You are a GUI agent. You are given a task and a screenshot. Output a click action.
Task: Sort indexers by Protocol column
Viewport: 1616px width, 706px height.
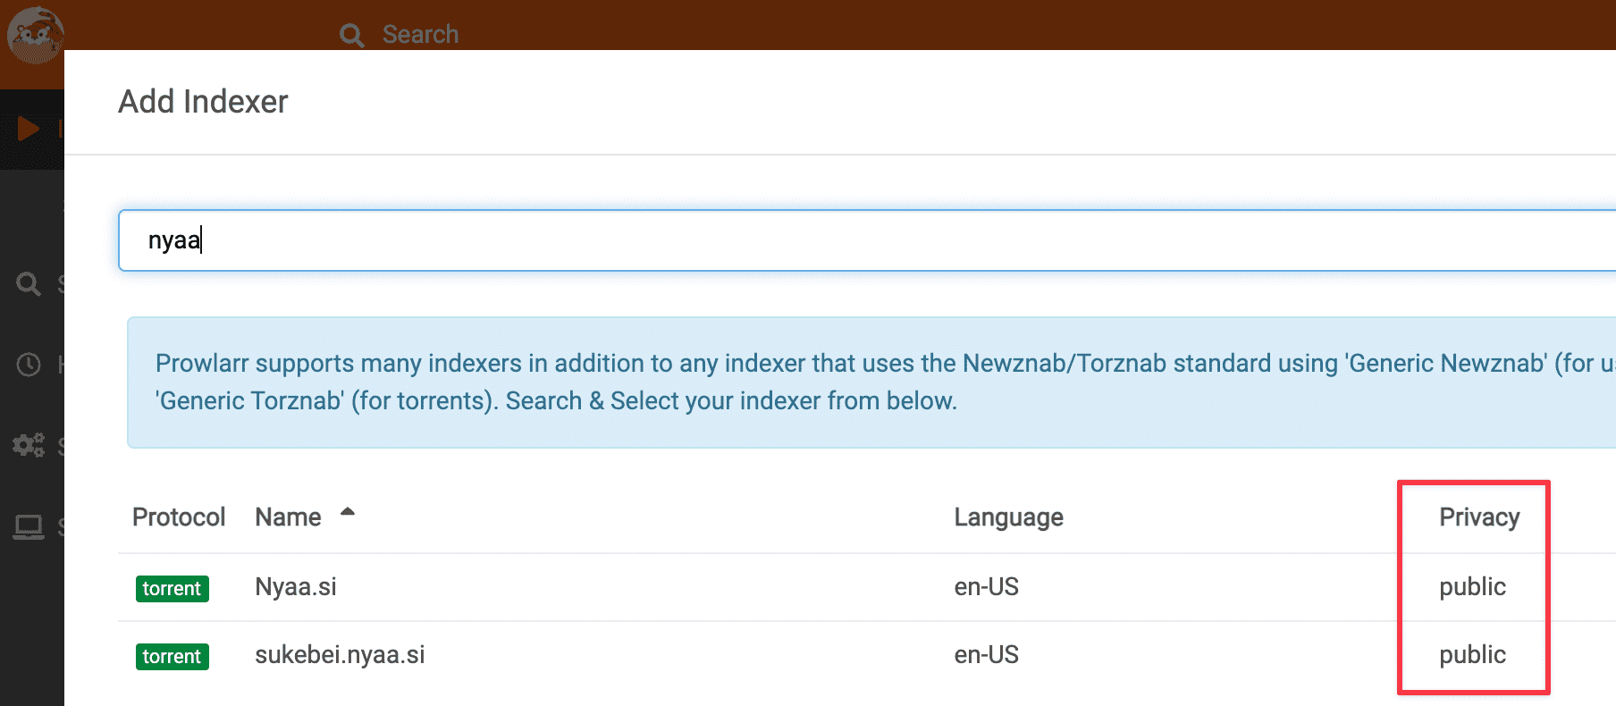click(x=179, y=517)
